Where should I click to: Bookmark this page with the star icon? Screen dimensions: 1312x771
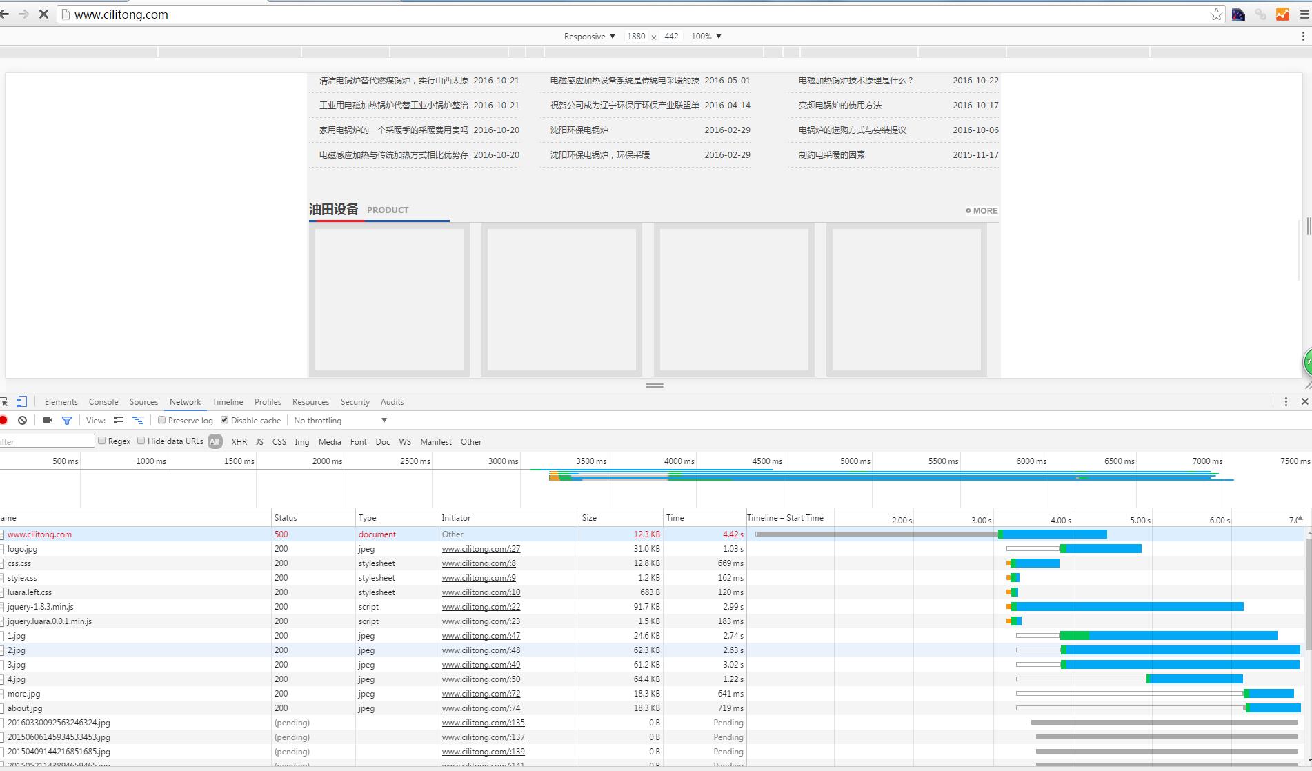(1216, 14)
